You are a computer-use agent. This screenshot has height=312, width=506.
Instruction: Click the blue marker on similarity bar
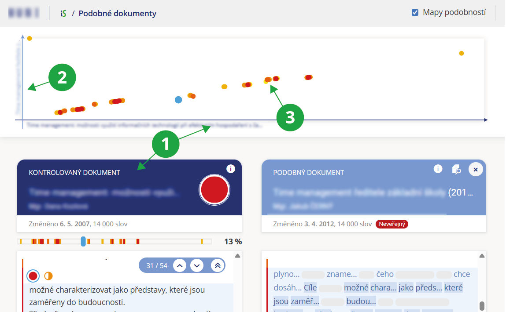[x=83, y=241]
